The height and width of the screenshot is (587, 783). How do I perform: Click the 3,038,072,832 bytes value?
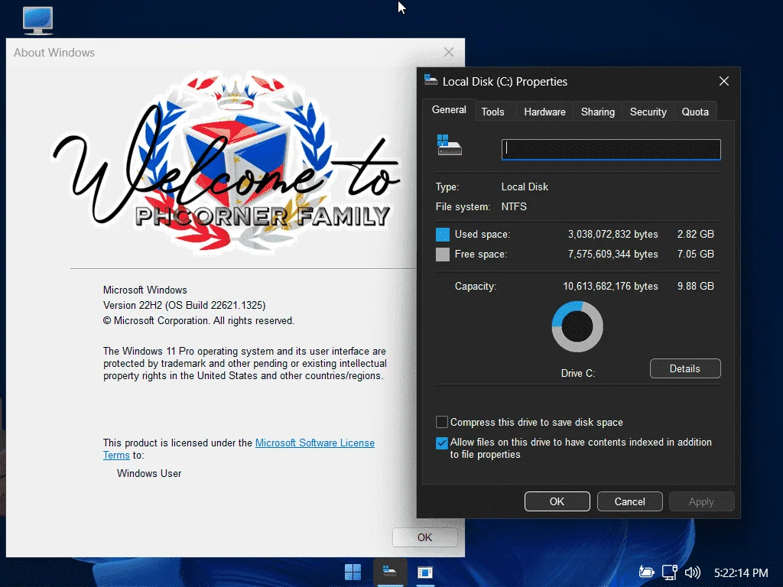tap(612, 234)
